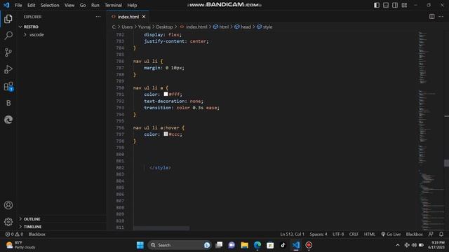
Task: Open notifications bell in status bar
Action: pos(441,234)
